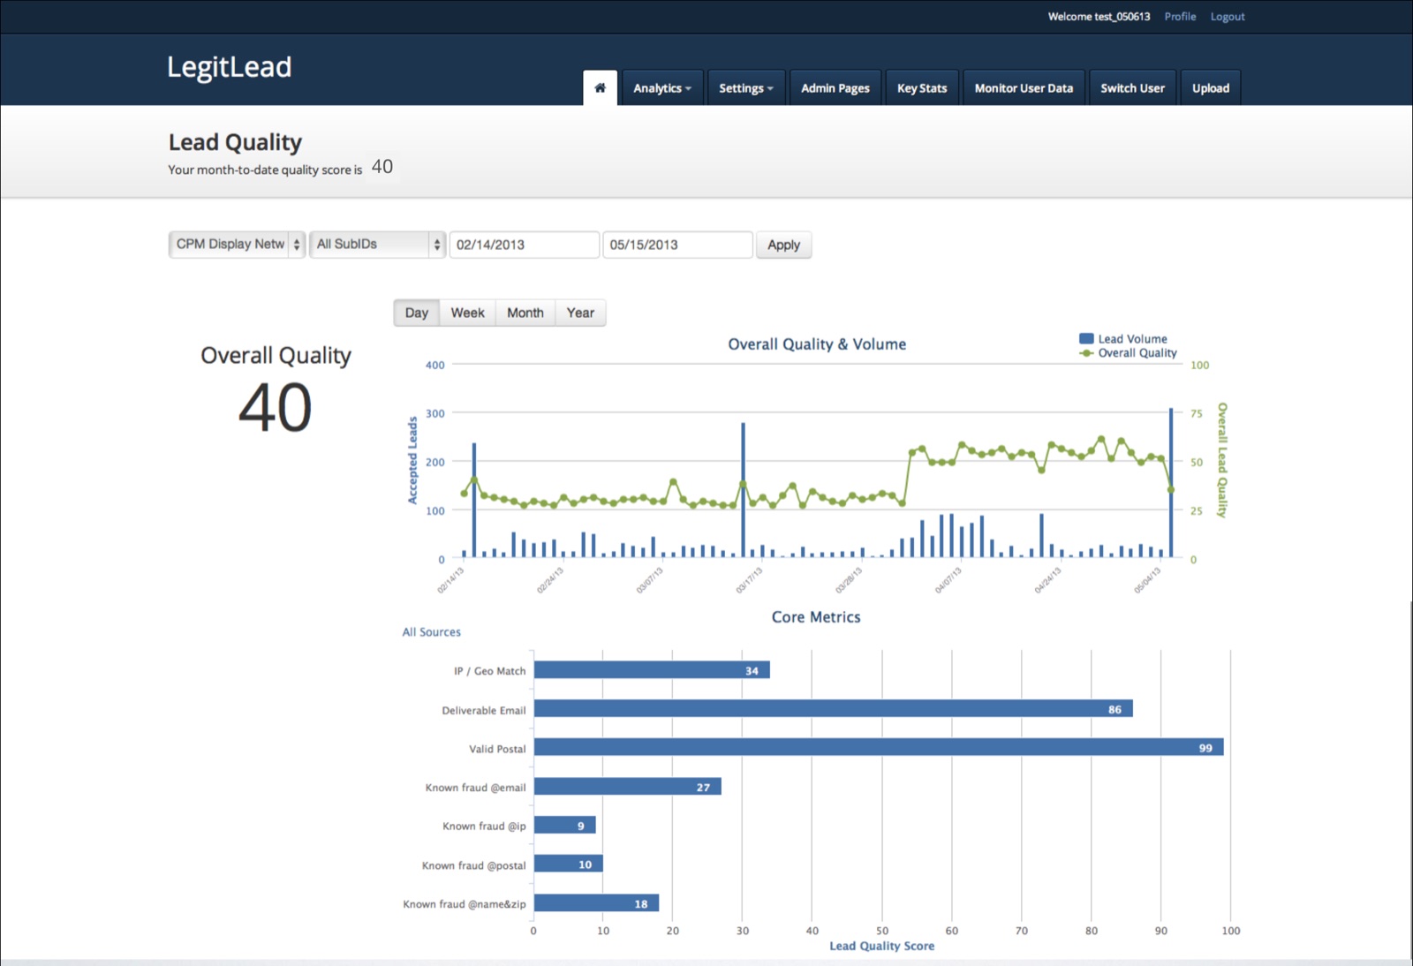Toggle Overall Quality legend marker
Image resolution: width=1413 pixels, height=966 pixels.
pos(1086,353)
